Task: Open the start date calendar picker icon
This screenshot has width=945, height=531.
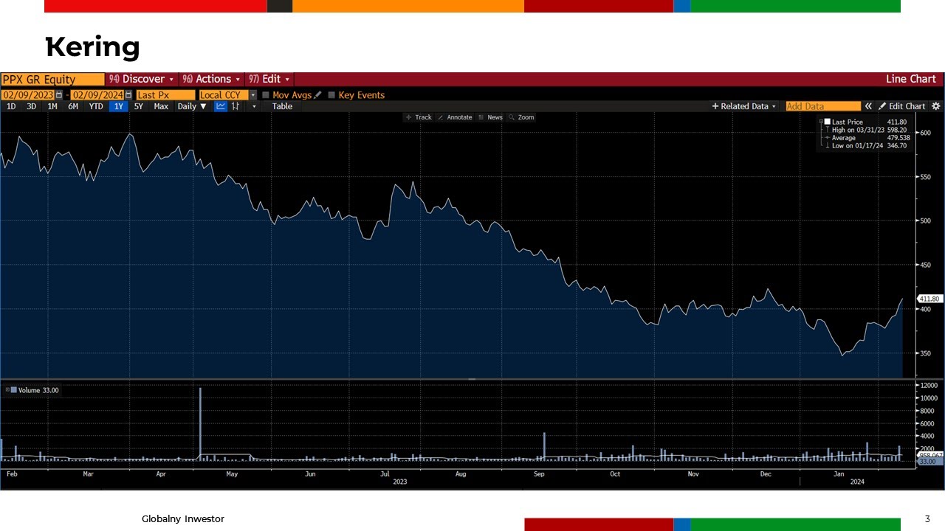Action: point(59,95)
